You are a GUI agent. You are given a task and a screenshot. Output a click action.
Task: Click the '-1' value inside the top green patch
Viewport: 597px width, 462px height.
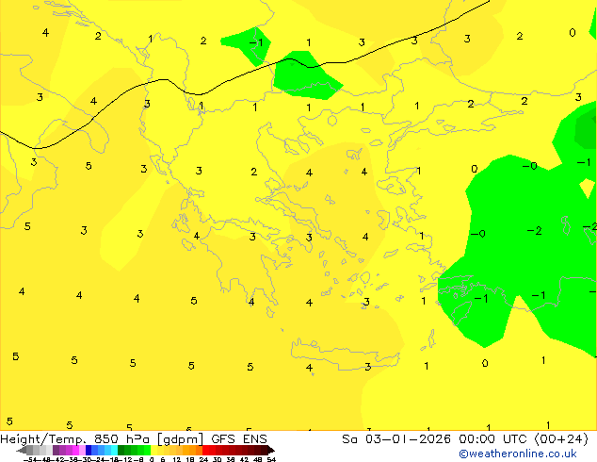click(256, 41)
